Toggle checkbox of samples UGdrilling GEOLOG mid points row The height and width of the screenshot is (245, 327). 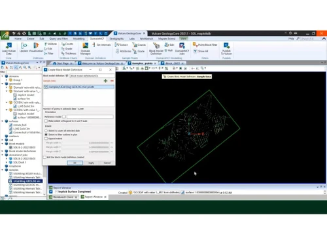[46, 87]
